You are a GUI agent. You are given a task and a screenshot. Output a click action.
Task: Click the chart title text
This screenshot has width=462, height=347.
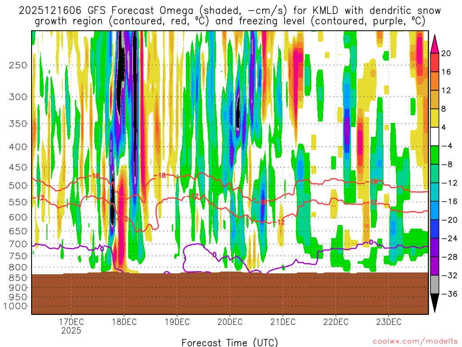point(230,16)
